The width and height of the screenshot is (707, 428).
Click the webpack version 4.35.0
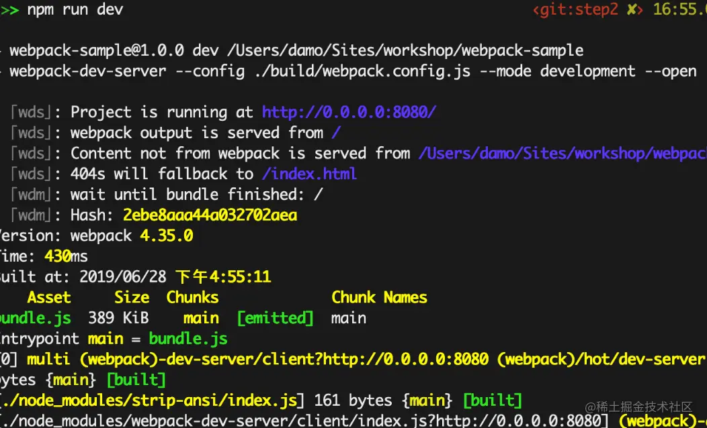(167, 236)
